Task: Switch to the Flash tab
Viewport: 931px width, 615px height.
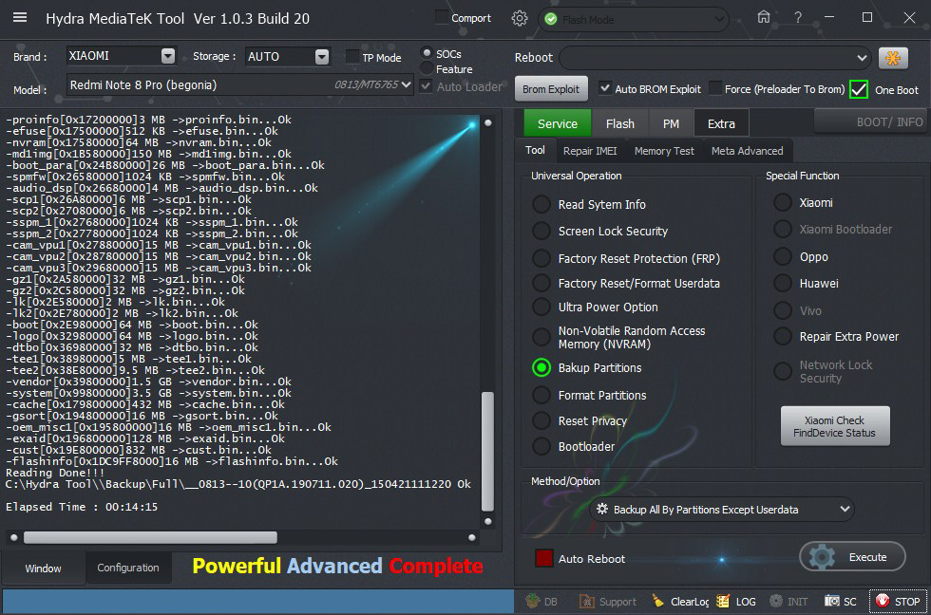Action: tap(619, 123)
